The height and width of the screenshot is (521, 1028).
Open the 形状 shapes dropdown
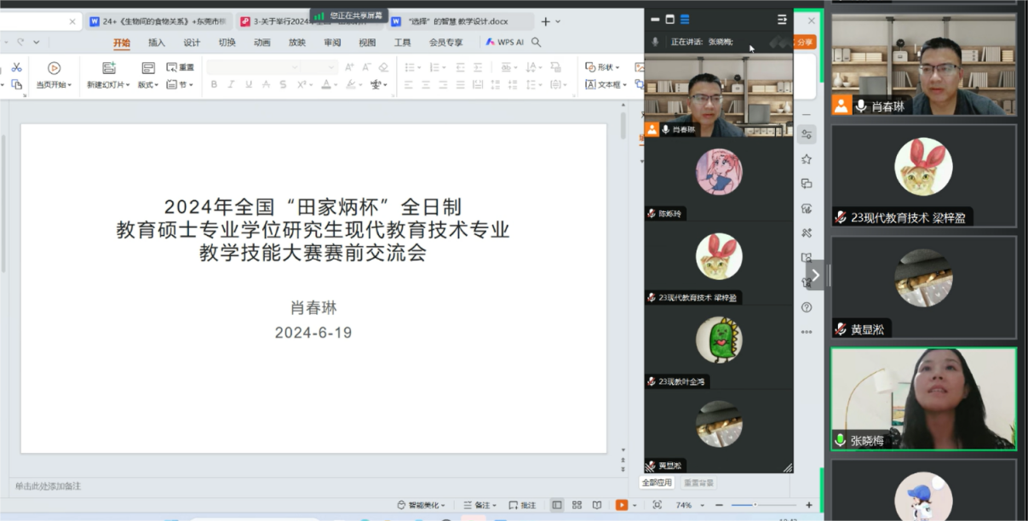pos(603,67)
